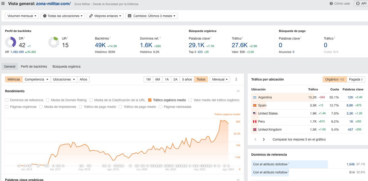Open the Mensual interval dropdown
The width and height of the screenshot is (368, 181).
(220, 79)
